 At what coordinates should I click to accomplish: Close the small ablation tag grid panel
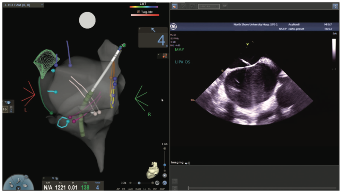point(159,55)
